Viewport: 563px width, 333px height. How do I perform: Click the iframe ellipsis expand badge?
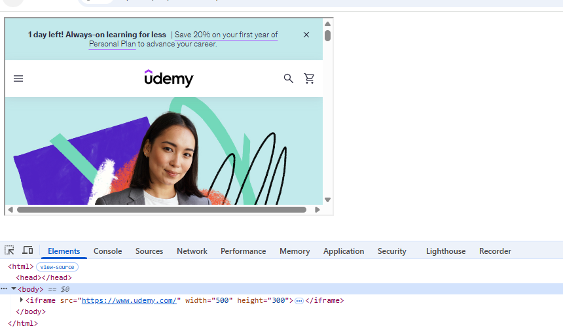(299, 301)
